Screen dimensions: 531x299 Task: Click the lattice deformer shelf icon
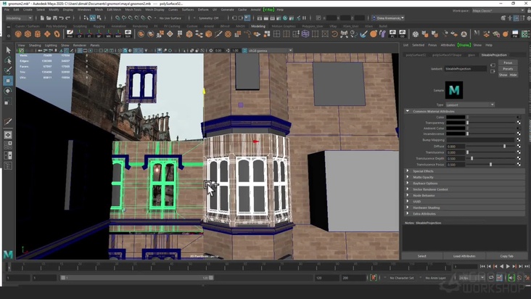point(305,34)
